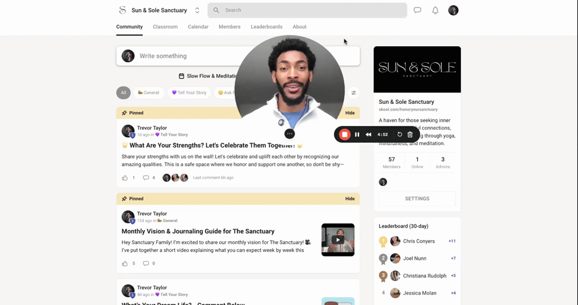Click the gold rank 1 medal icon
The image size is (578, 305).
(383, 242)
